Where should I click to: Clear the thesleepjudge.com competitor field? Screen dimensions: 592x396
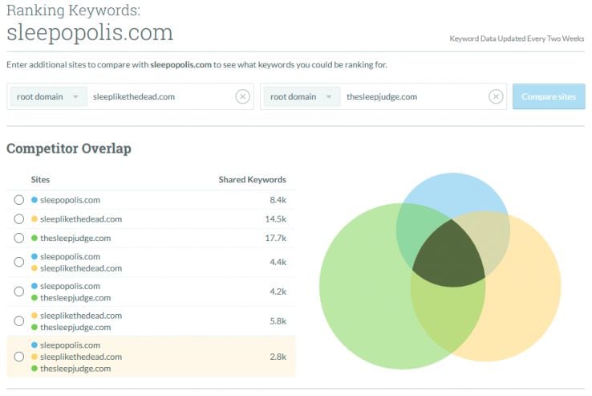click(496, 97)
